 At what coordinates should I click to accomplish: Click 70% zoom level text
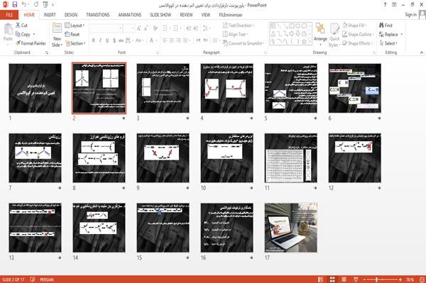(410, 279)
